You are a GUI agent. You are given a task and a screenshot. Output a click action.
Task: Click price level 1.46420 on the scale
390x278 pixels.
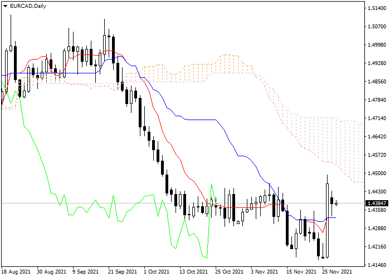[377, 137]
